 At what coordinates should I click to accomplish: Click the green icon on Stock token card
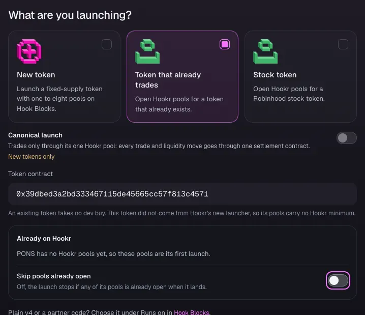[265, 51]
